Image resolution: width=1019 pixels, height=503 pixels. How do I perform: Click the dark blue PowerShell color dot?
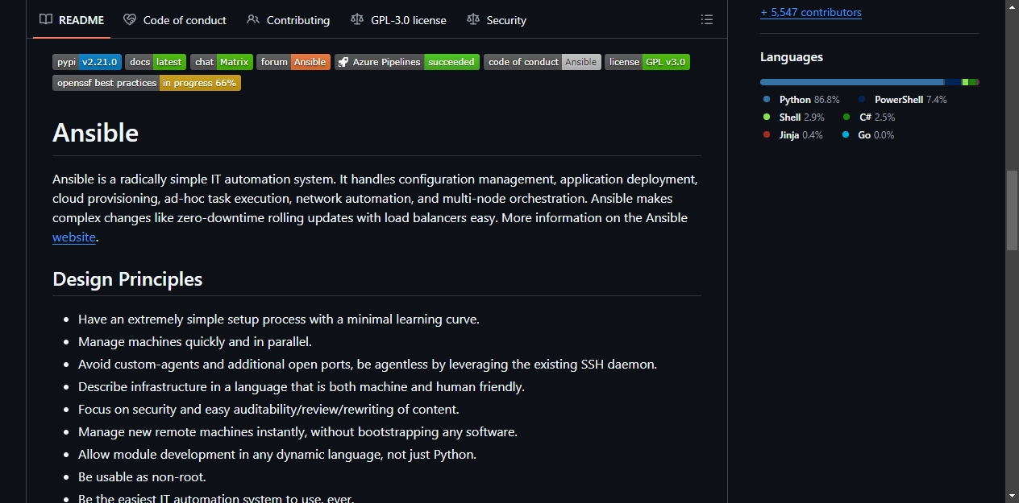coord(862,100)
